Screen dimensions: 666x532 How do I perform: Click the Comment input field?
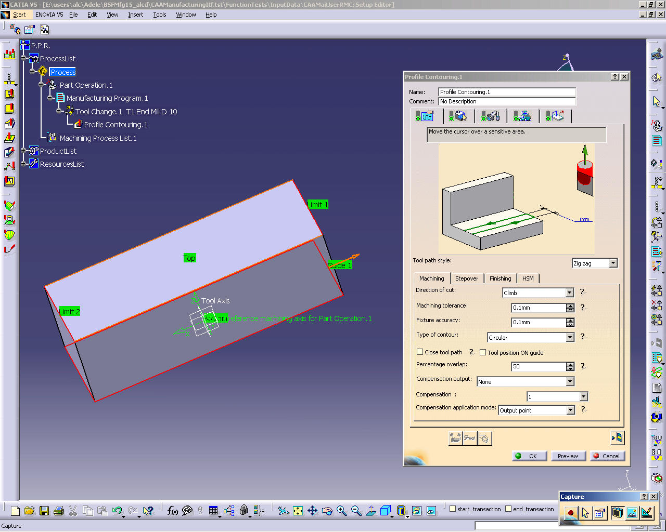coord(507,101)
